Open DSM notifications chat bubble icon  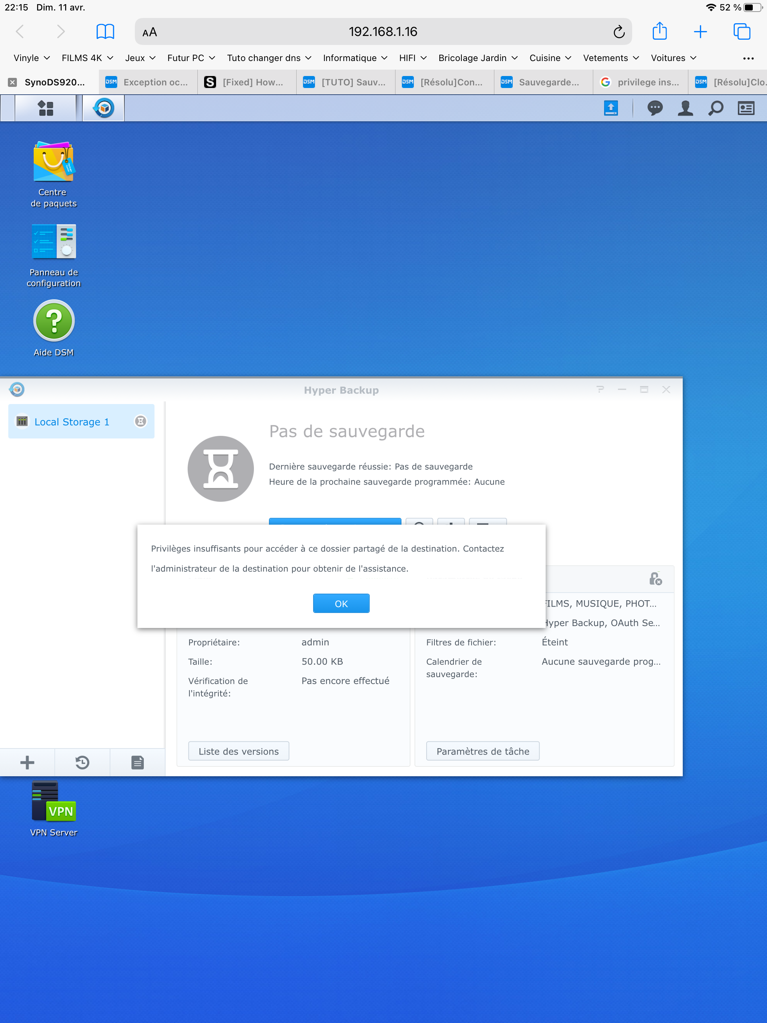(x=655, y=108)
